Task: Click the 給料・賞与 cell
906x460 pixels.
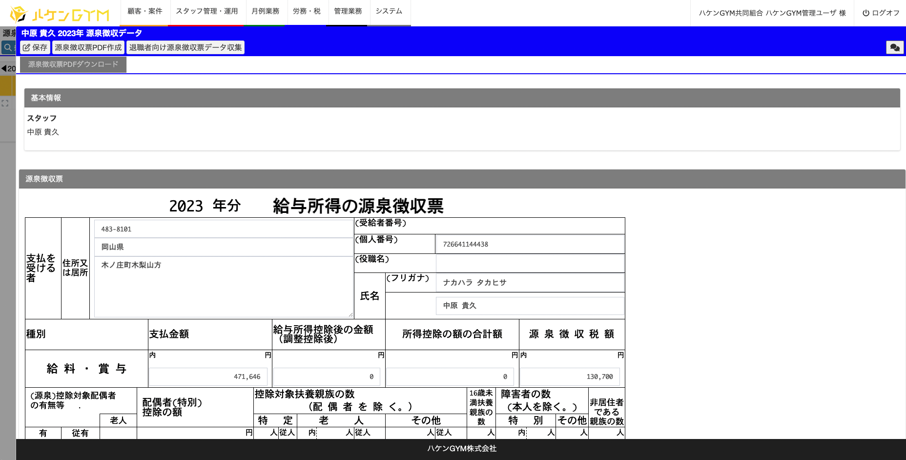Action: pos(86,369)
